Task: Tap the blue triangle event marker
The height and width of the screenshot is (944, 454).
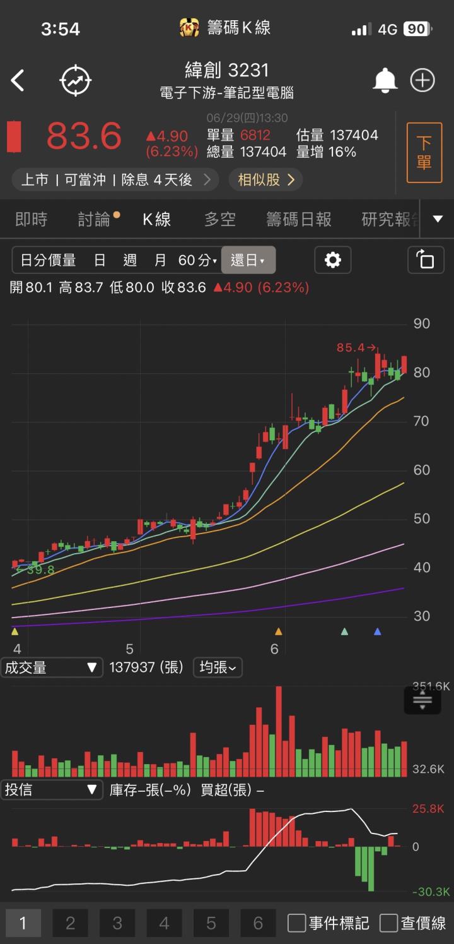Action: (x=377, y=631)
